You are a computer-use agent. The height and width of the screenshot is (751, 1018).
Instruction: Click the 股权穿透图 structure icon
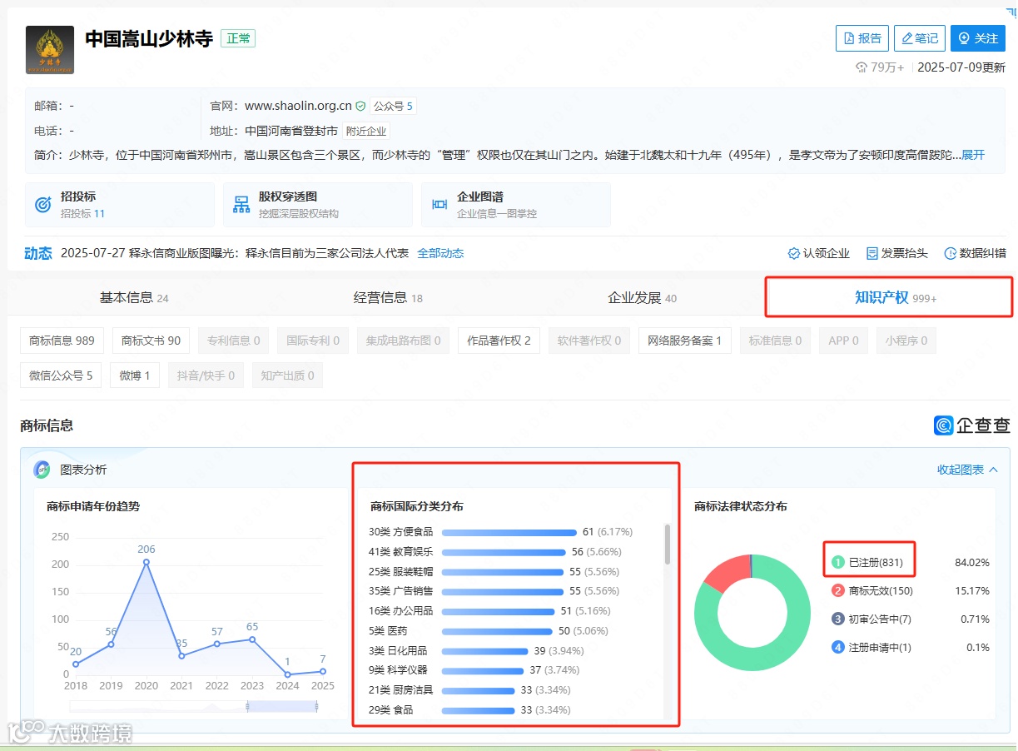[x=241, y=205]
